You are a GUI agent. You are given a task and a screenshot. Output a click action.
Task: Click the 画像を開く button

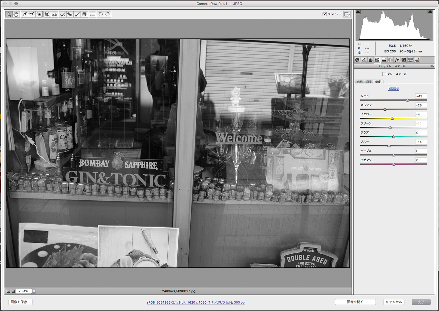[x=355, y=302]
